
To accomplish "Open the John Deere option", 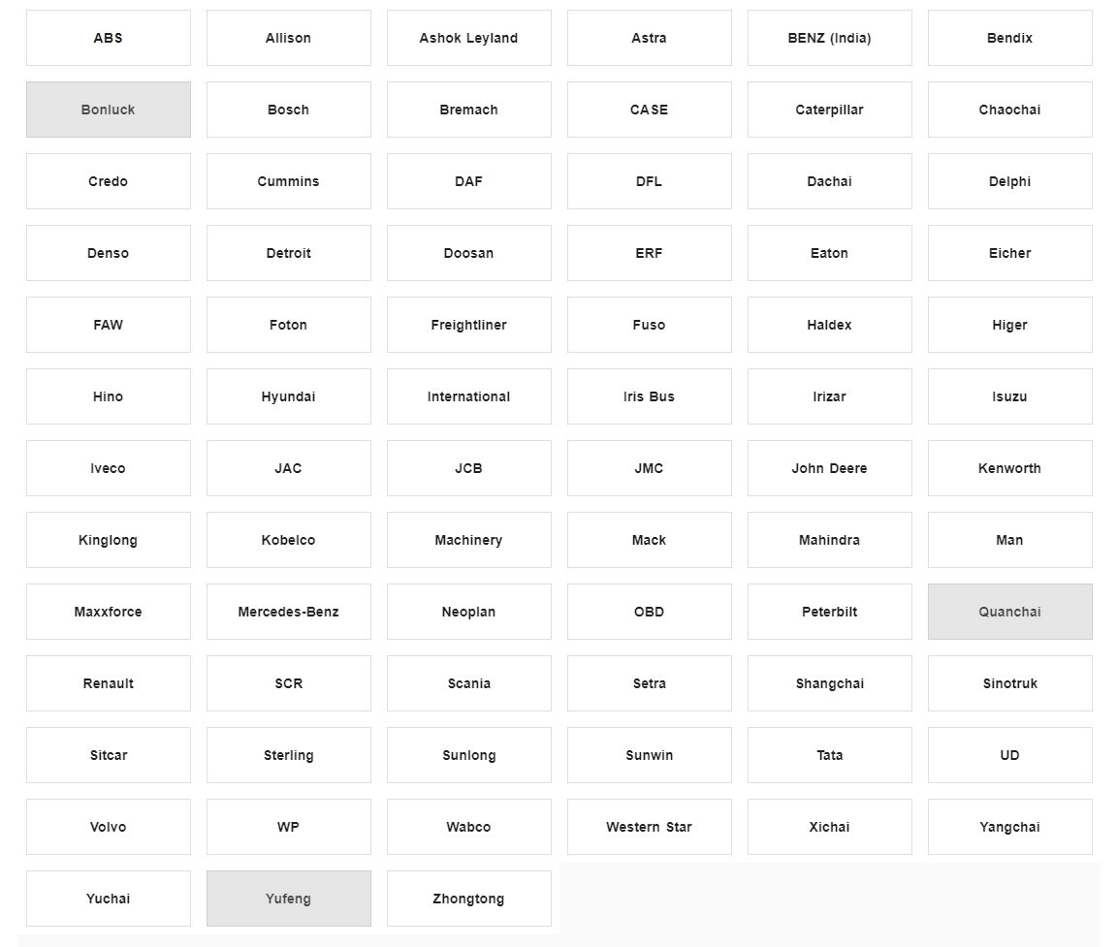I will 829,468.
